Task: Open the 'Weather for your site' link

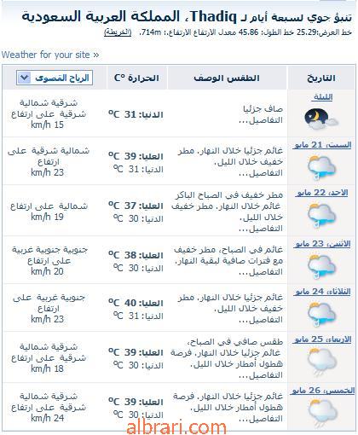Action: tap(50, 55)
